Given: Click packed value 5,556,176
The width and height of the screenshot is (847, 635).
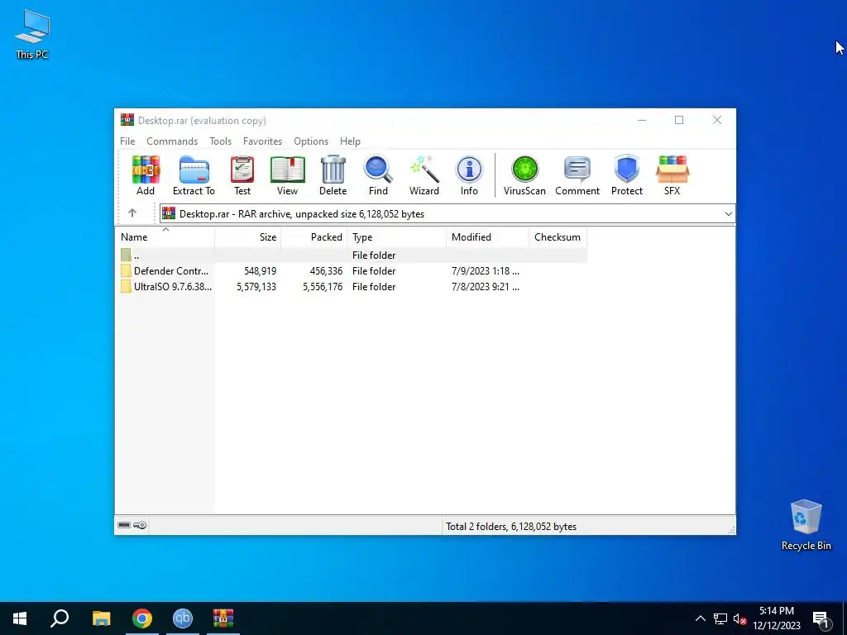Looking at the screenshot, I should (x=323, y=287).
